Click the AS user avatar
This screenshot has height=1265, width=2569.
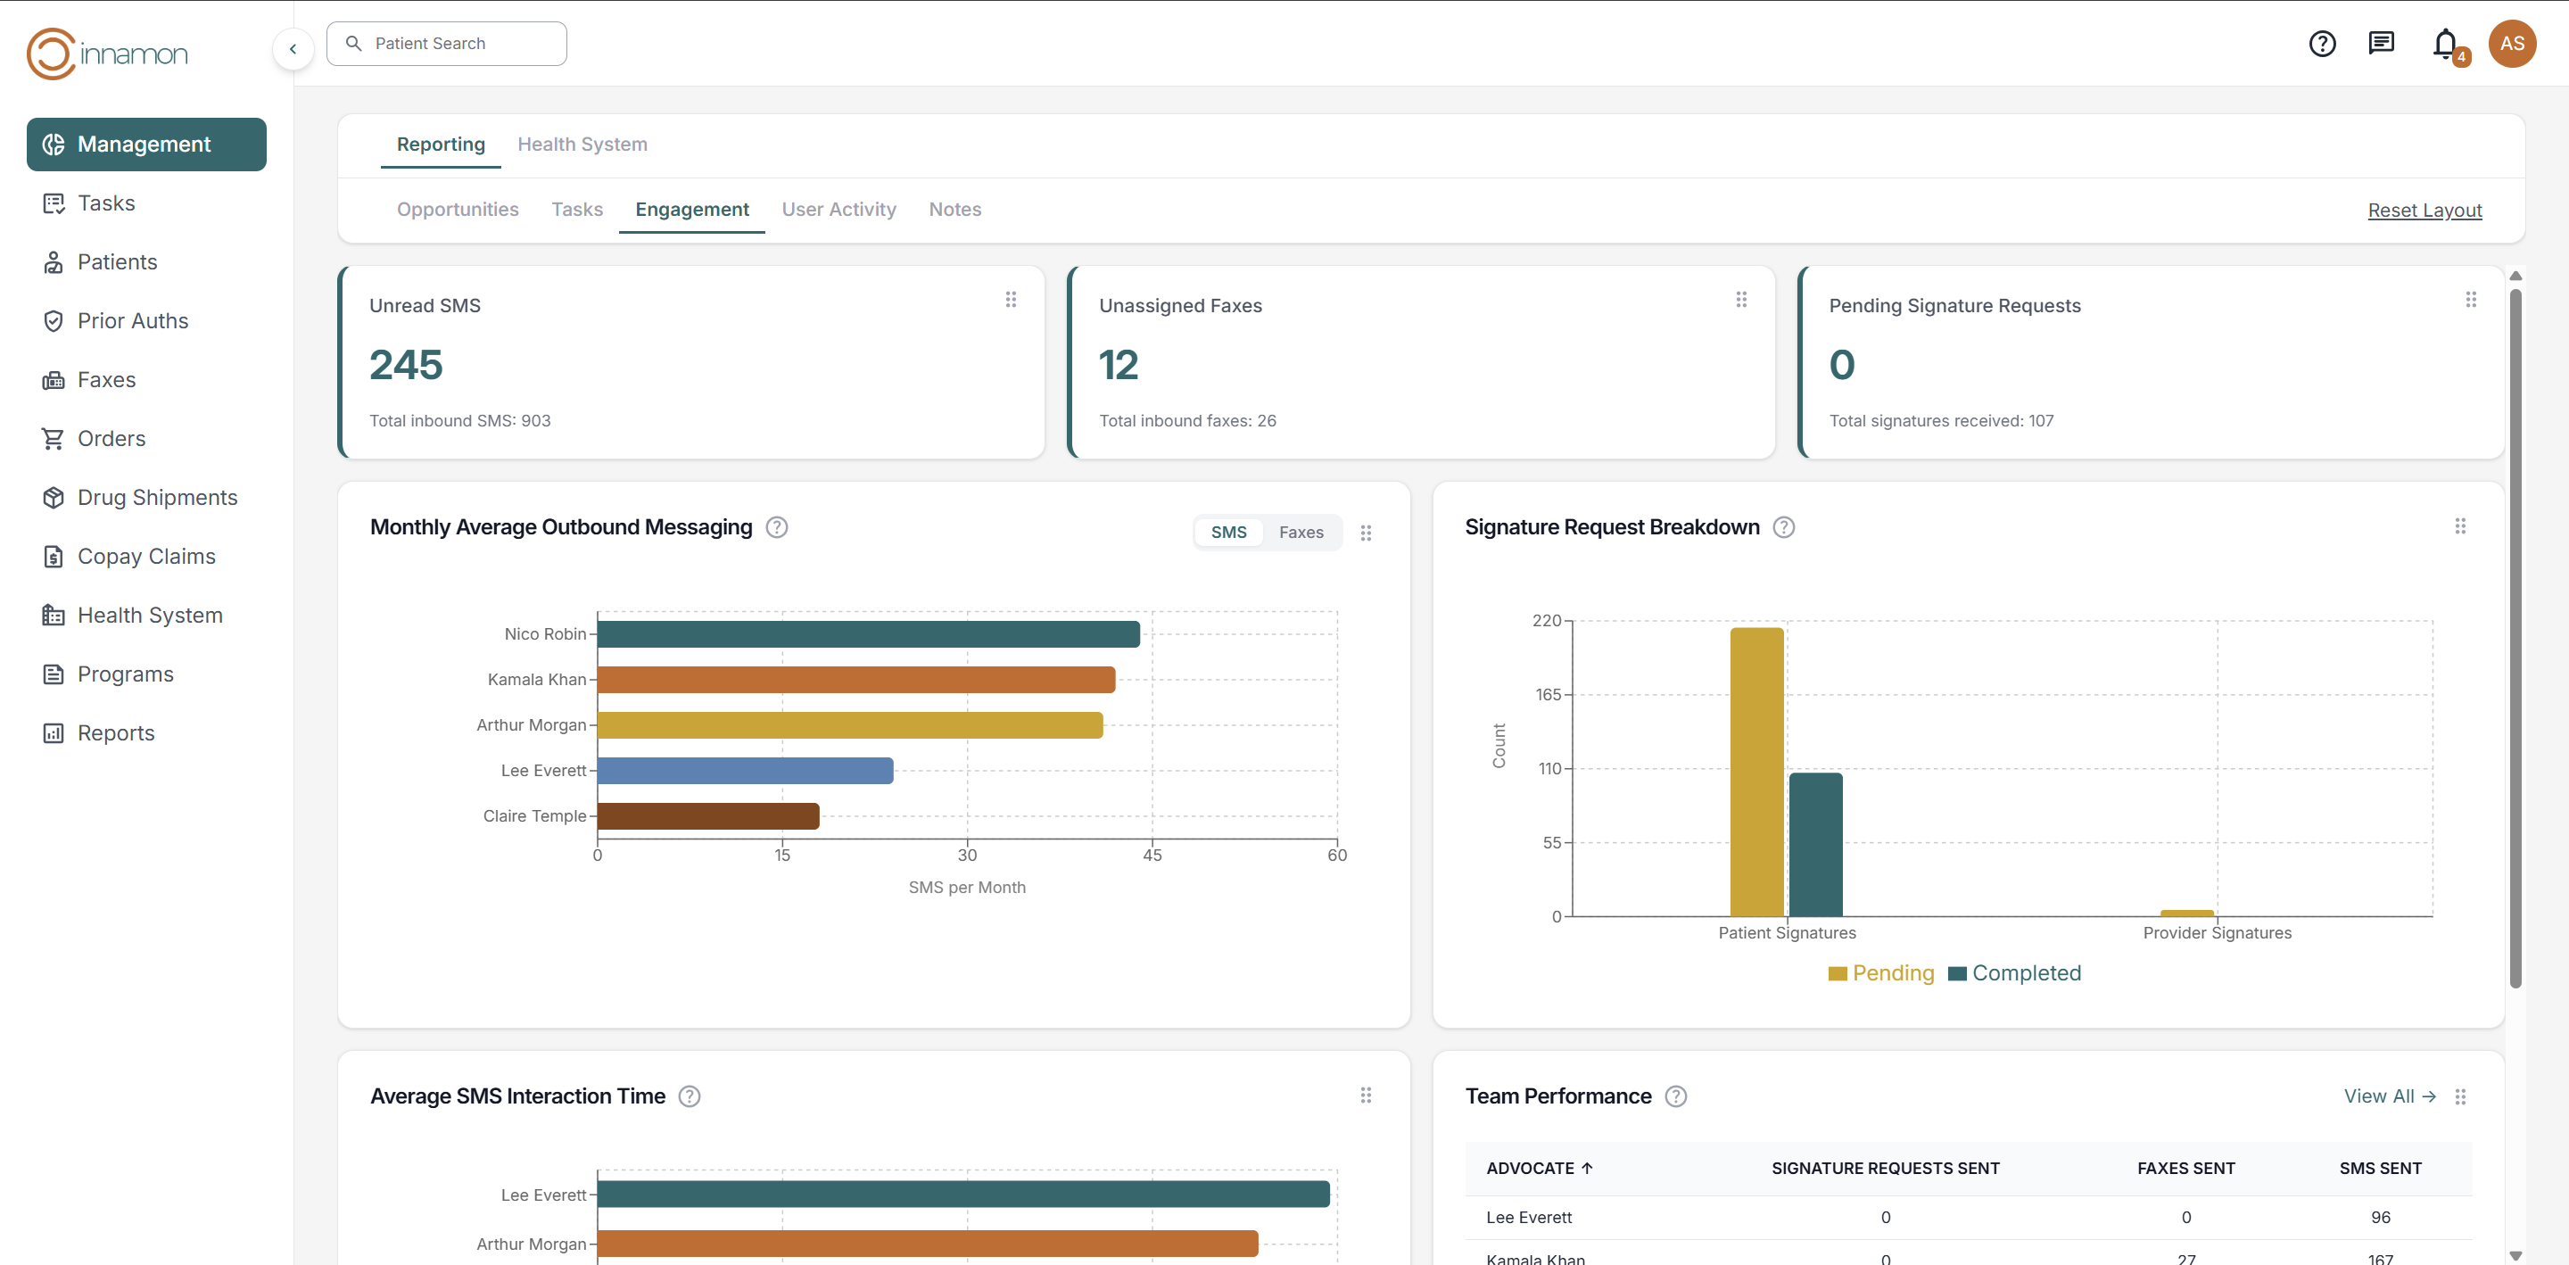tap(2511, 44)
